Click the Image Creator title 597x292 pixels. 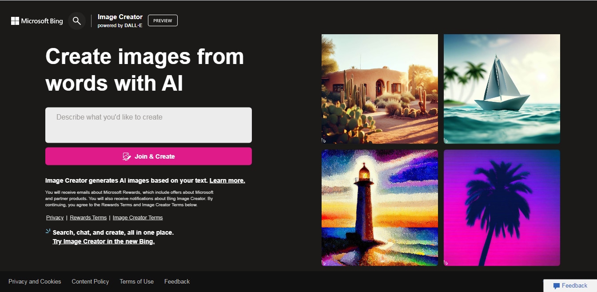point(120,17)
